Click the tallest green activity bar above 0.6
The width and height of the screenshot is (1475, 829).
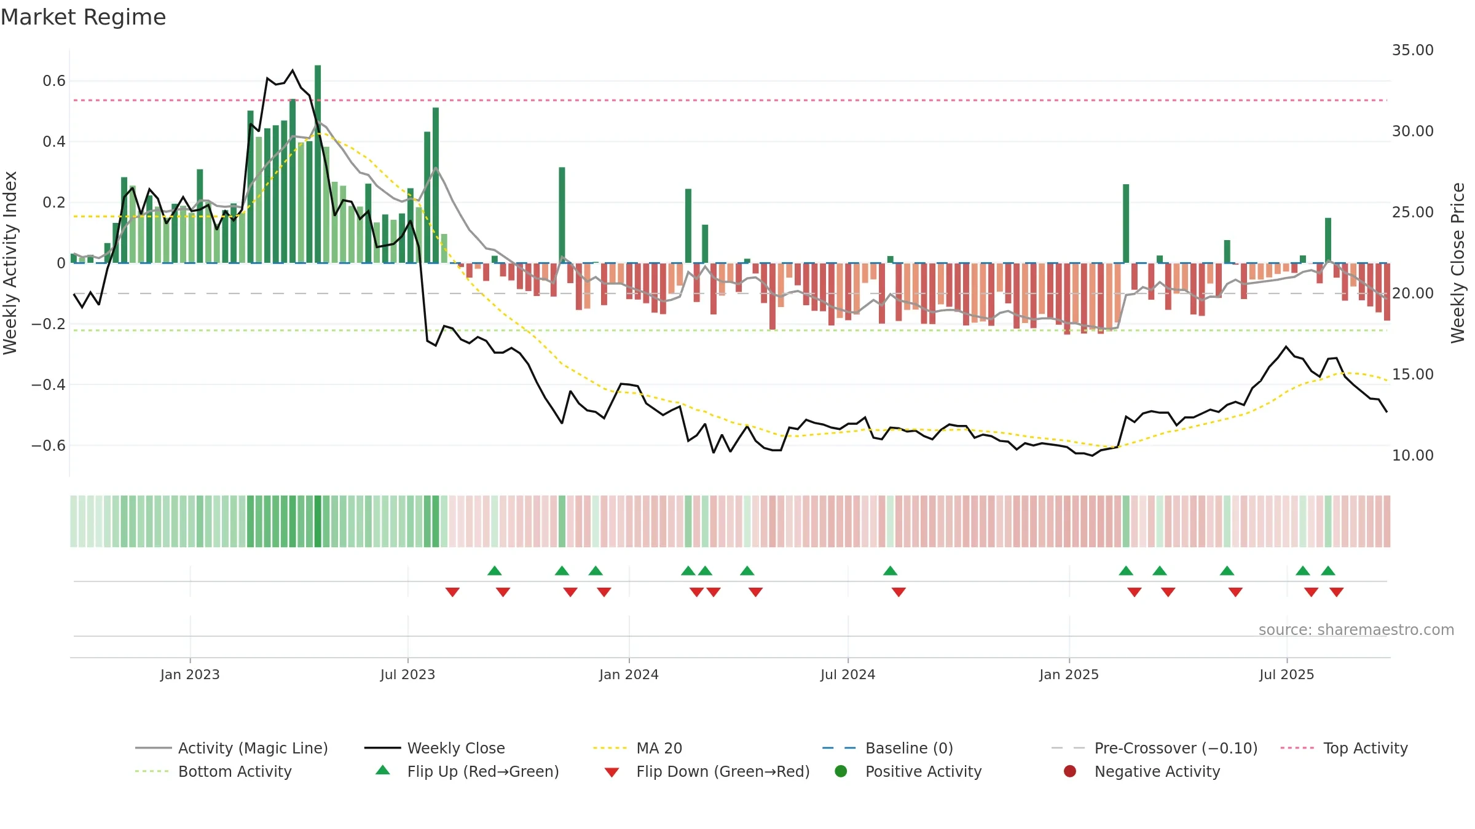(x=318, y=164)
